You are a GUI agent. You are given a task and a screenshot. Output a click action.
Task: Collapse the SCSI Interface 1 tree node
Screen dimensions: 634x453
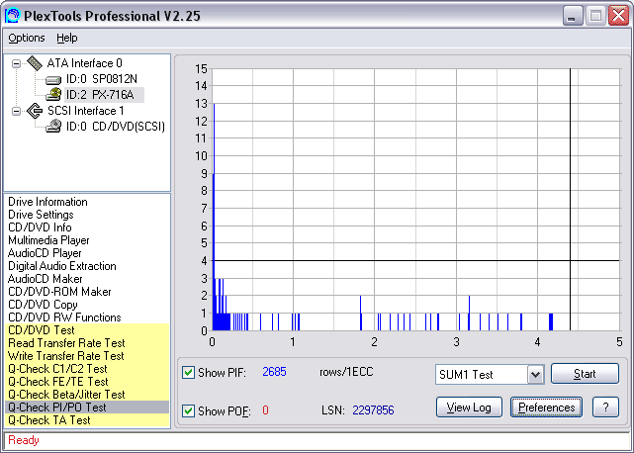pos(16,111)
